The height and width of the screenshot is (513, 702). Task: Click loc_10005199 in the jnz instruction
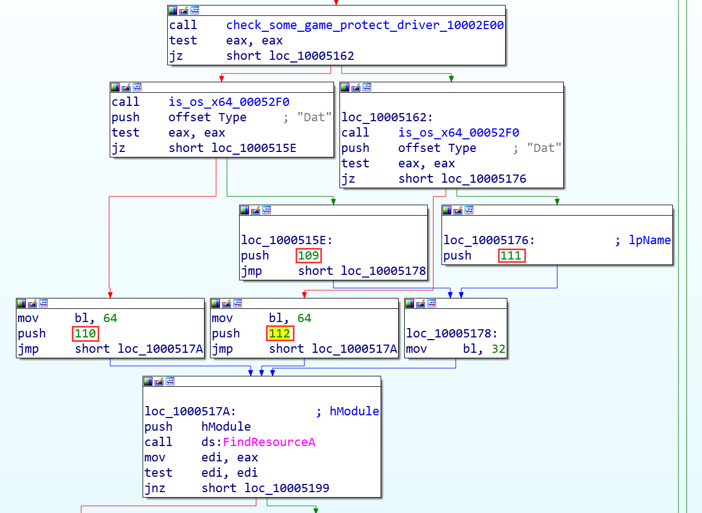pos(287,488)
